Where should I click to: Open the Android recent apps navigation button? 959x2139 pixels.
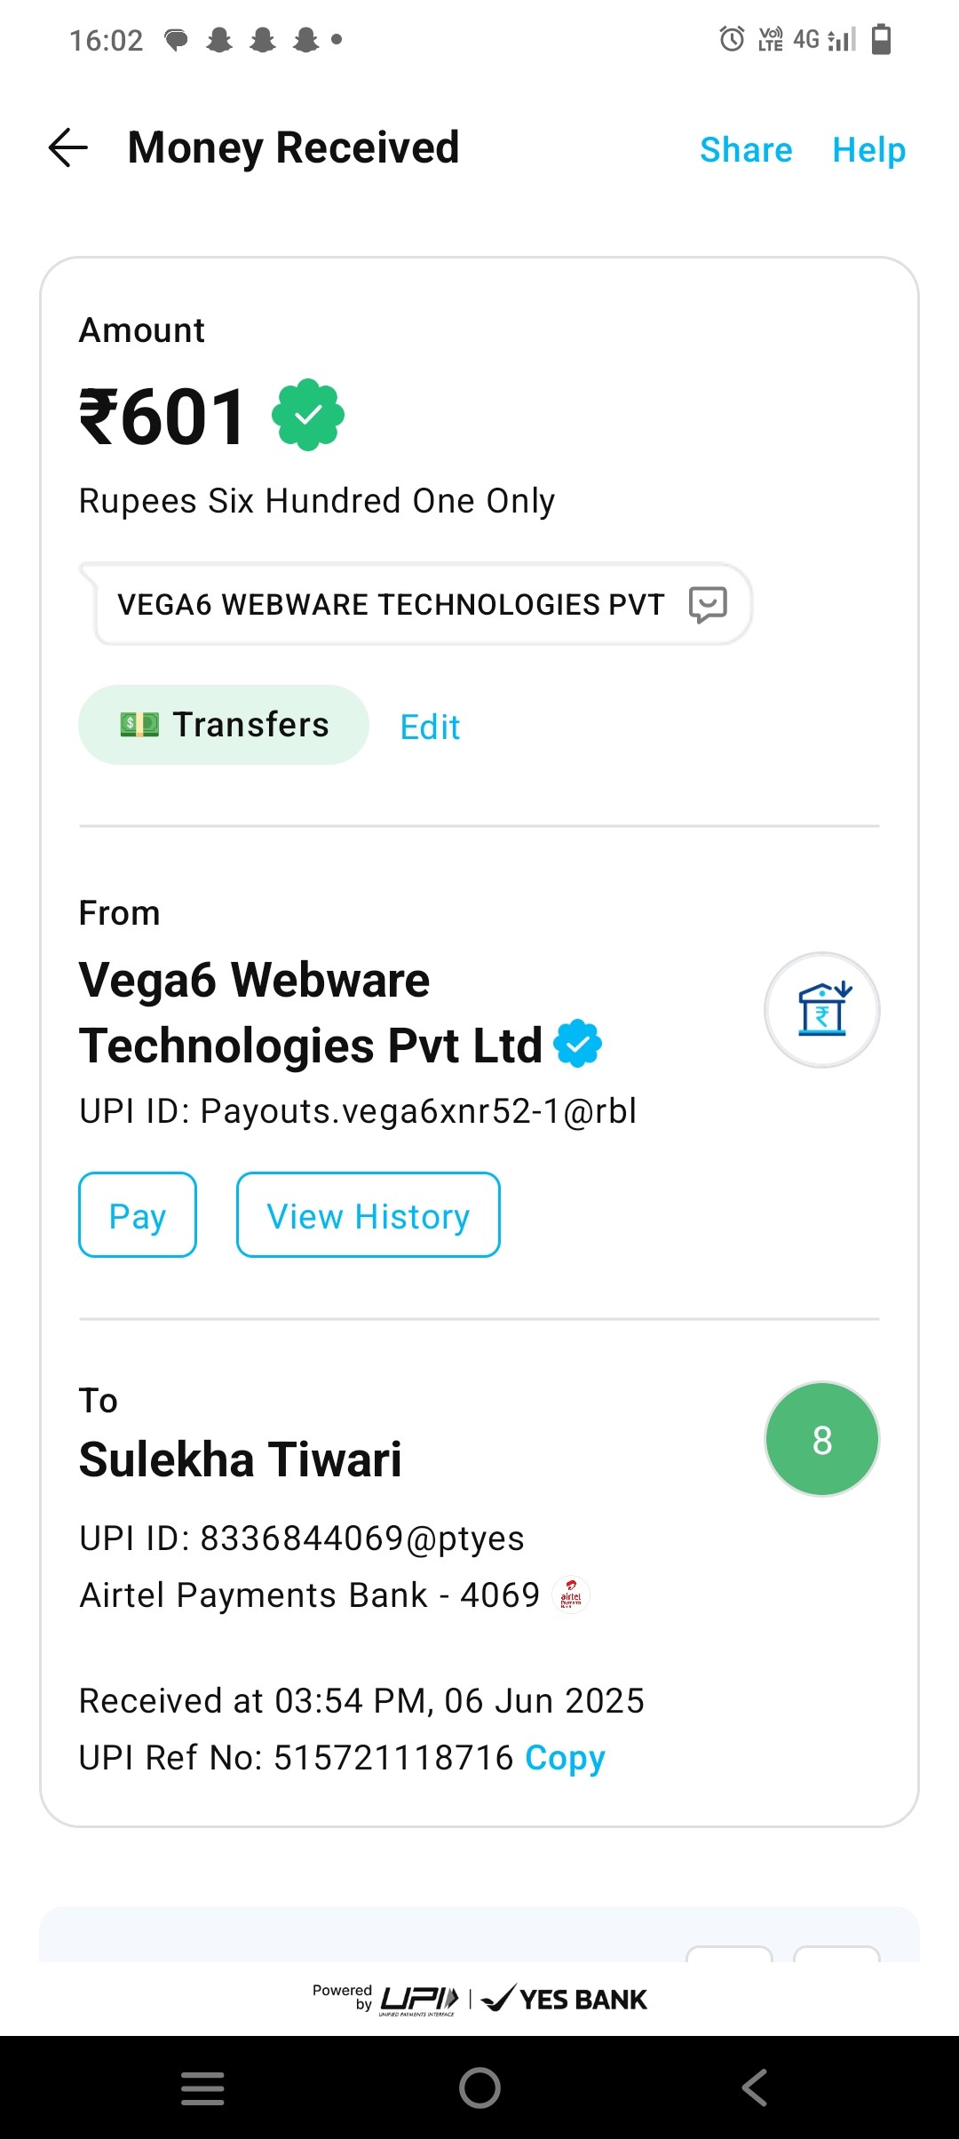tap(202, 2087)
